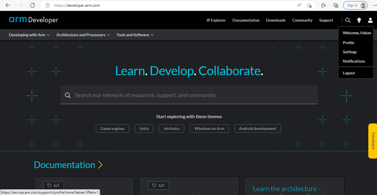Click Unity theme button

[x=144, y=129]
